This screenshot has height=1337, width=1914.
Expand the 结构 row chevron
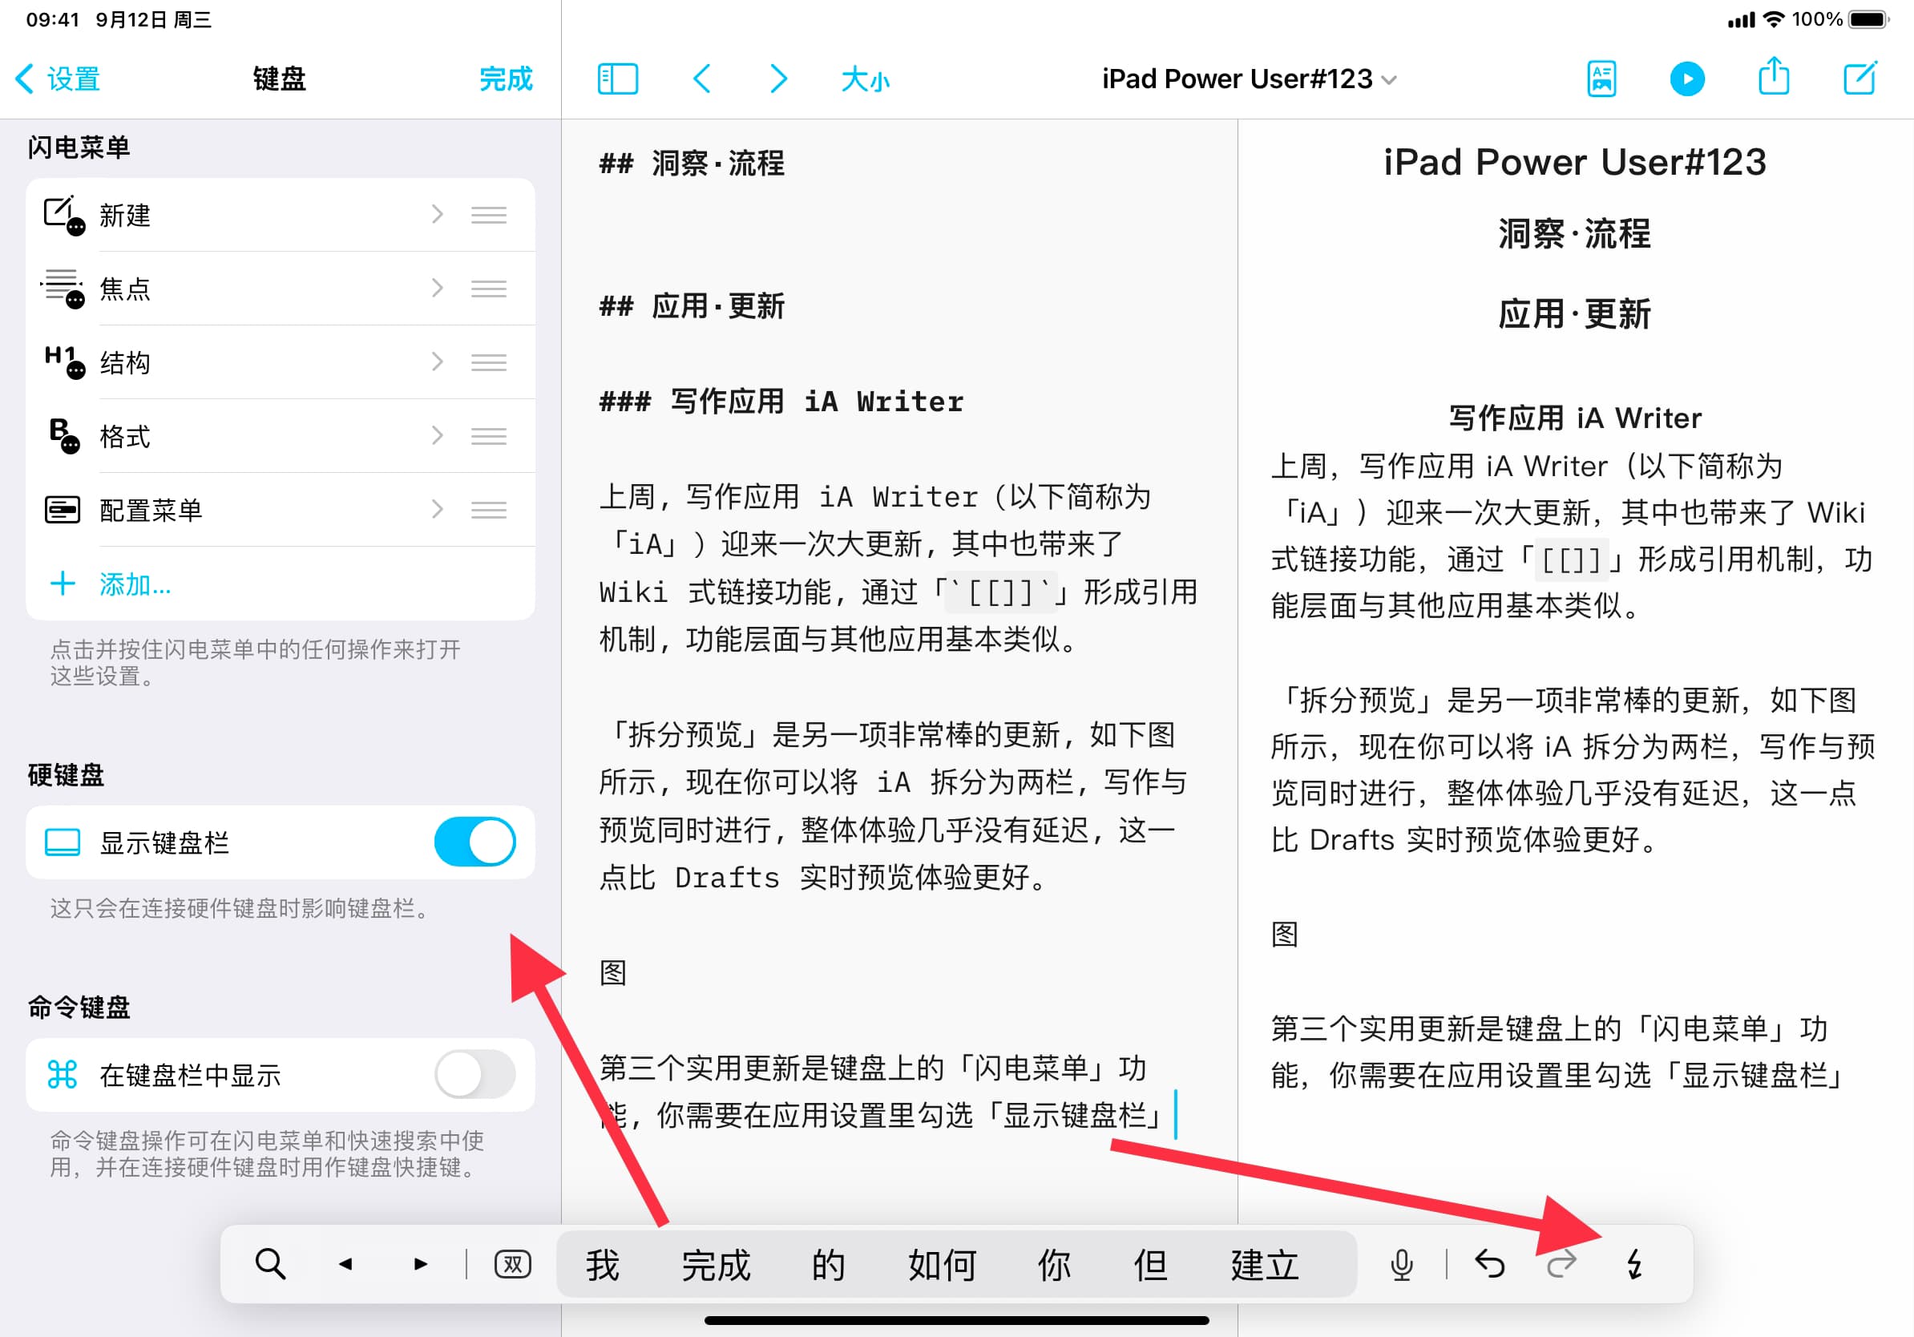tap(438, 362)
